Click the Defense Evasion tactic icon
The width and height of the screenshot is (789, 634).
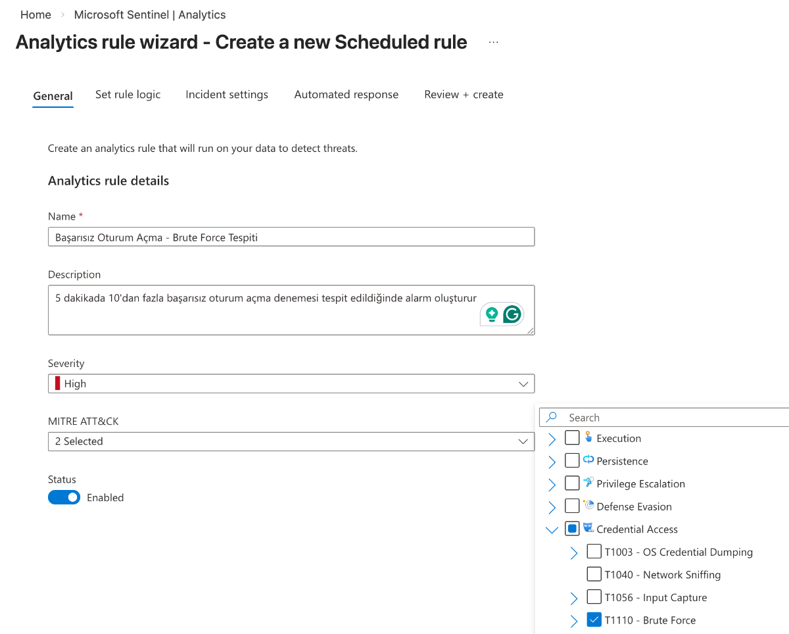tap(588, 506)
